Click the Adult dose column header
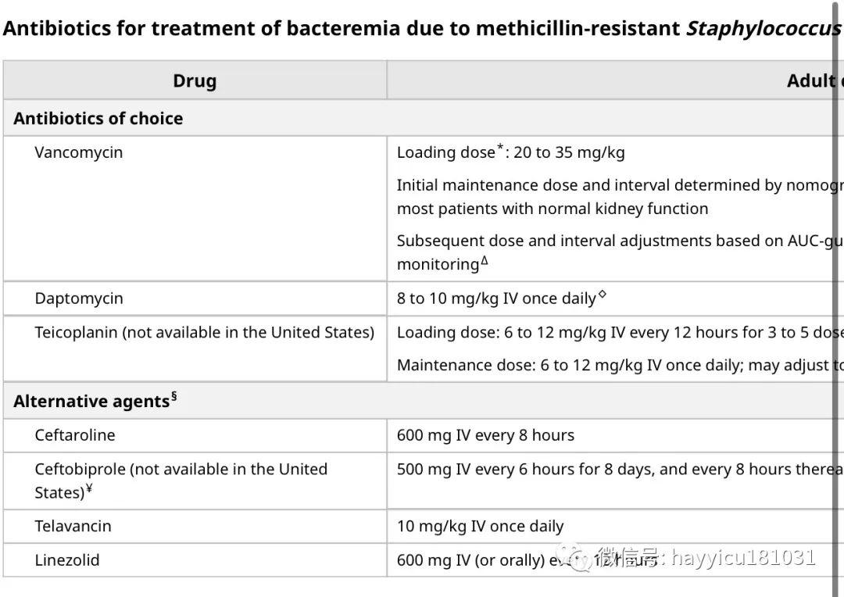844x597 pixels. click(615, 80)
